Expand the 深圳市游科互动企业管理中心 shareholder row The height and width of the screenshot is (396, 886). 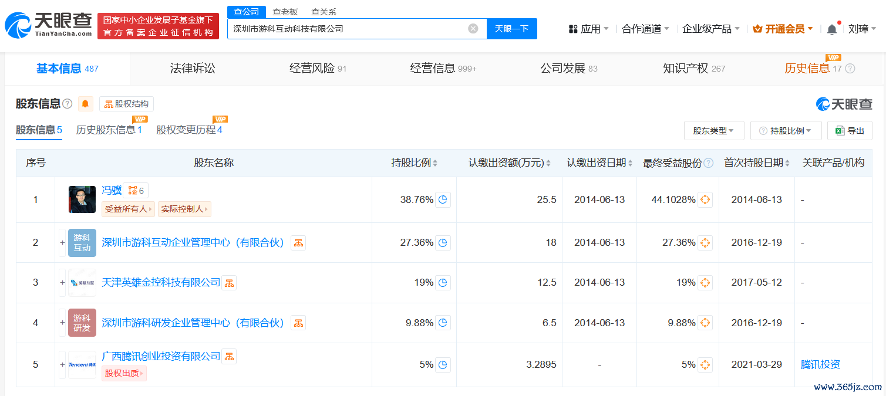62,243
